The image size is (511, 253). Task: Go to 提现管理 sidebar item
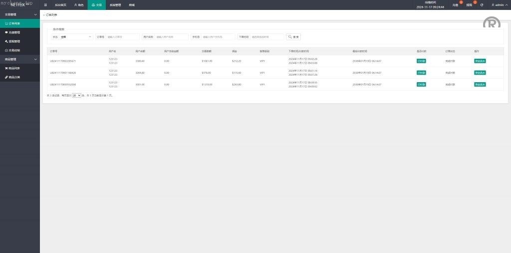click(x=14, y=41)
